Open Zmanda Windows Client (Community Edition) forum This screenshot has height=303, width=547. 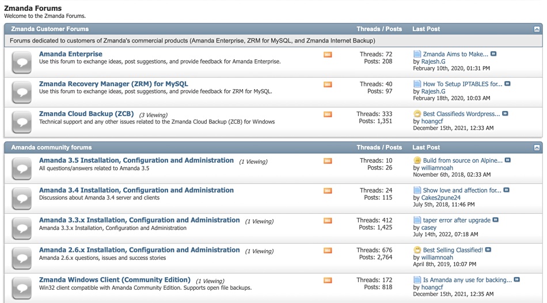pos(115,280)
